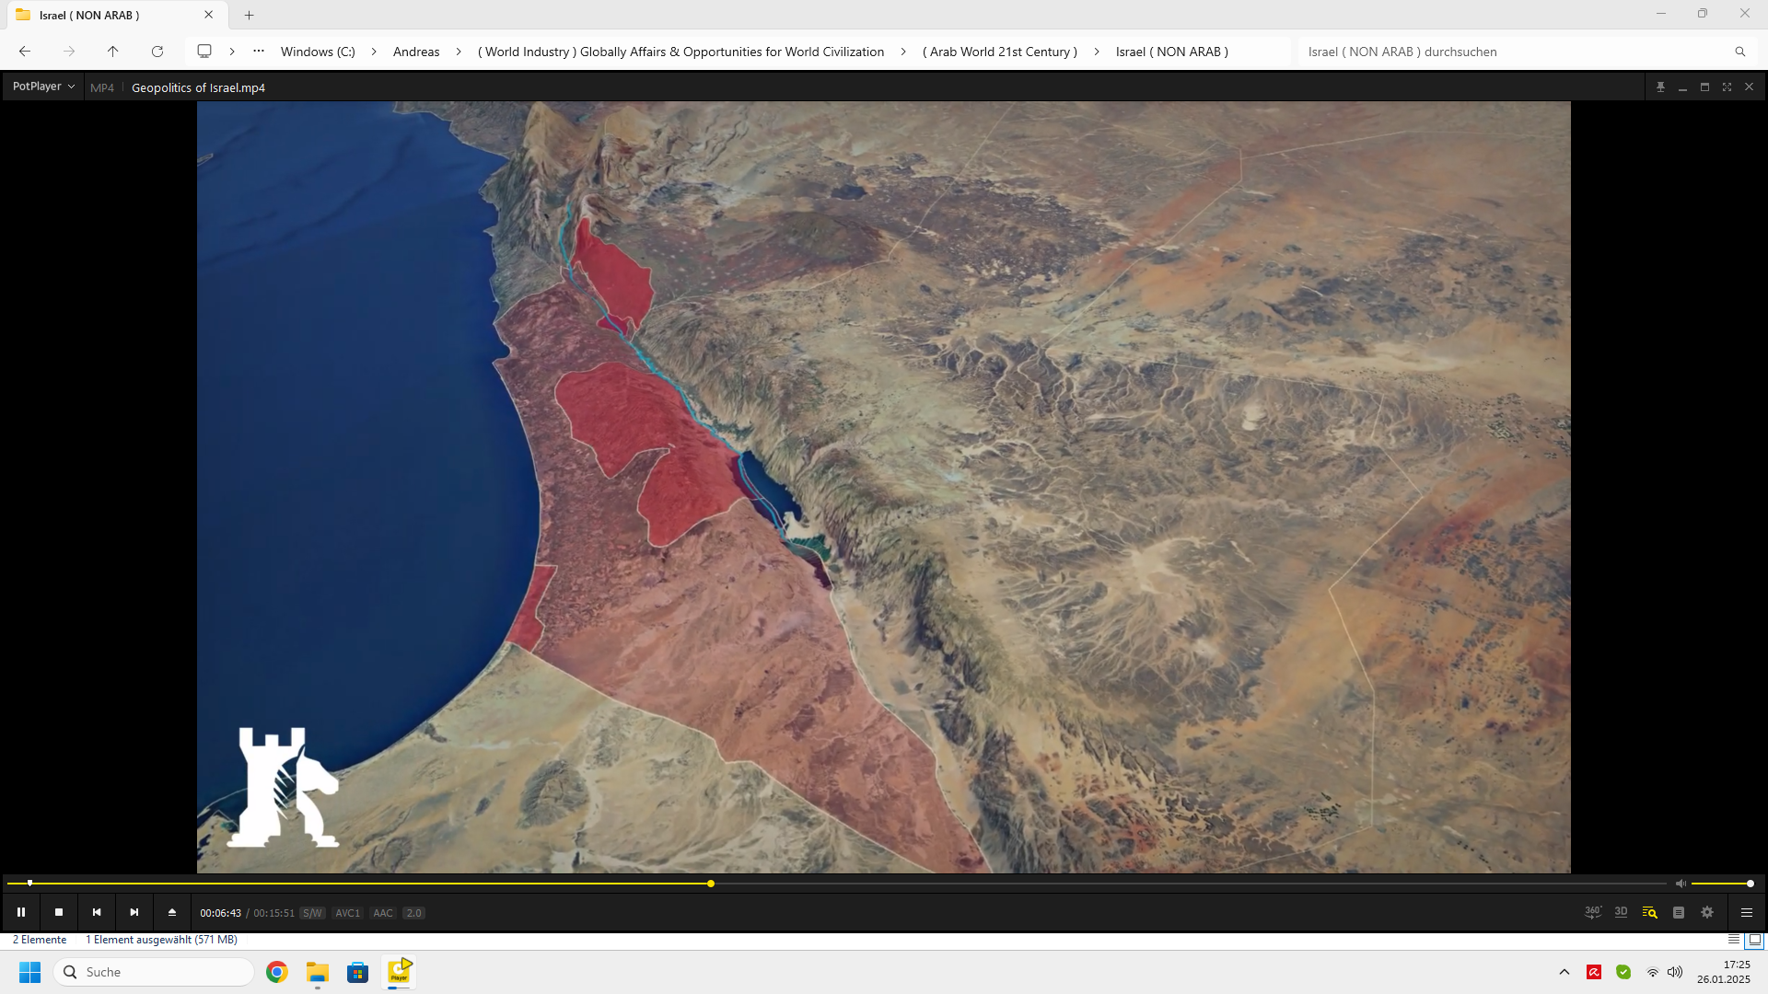Open the chapter/subtitle list panel

(x=1679, y=912)
